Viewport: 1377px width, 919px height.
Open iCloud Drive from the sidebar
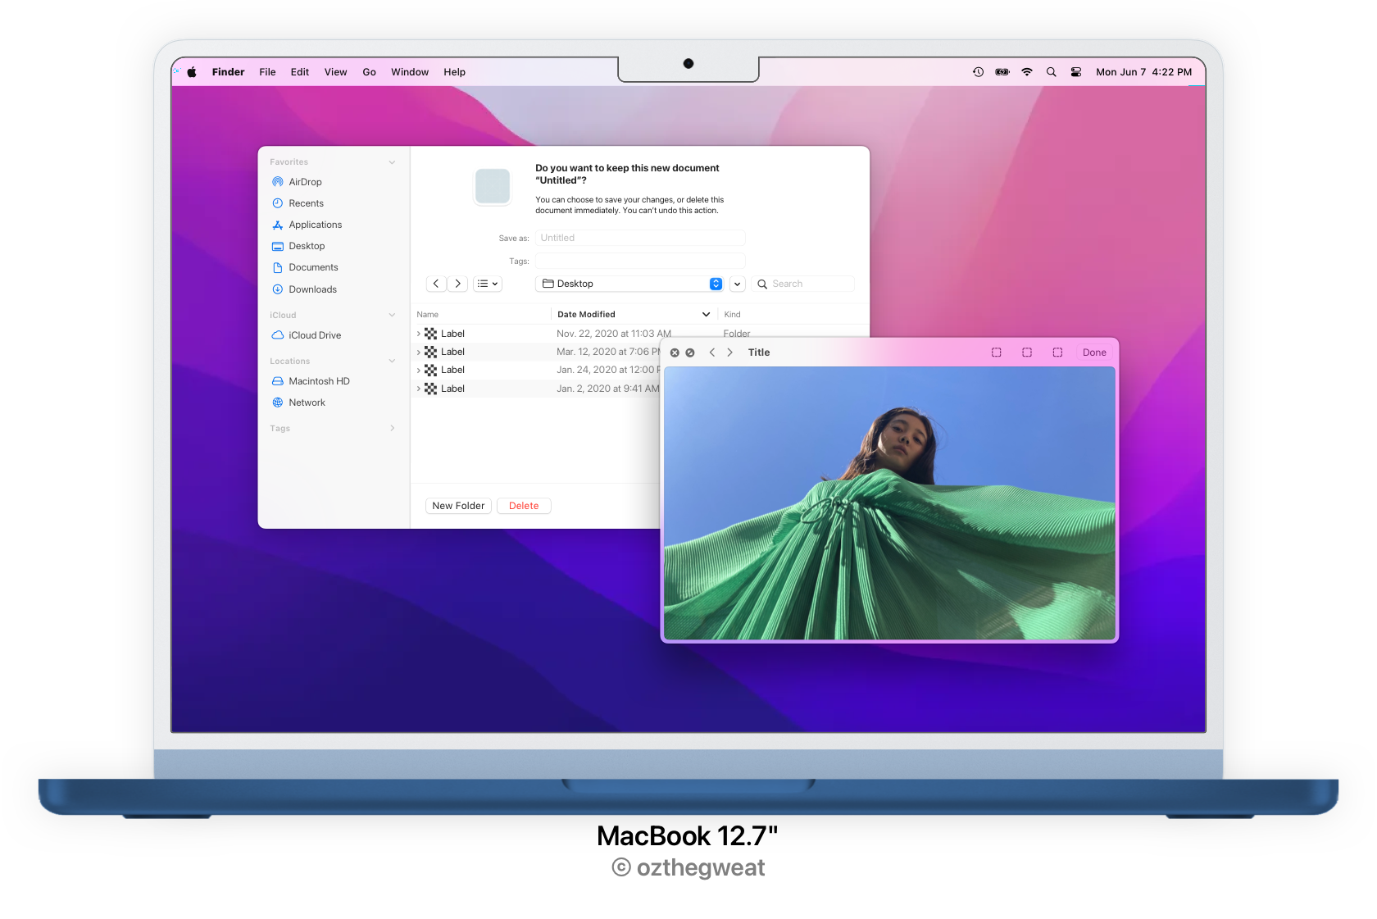click(314, 334)
